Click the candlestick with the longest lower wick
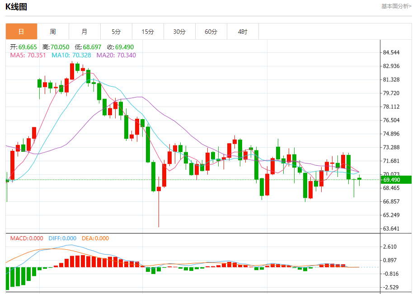 [x=159, y=189]
